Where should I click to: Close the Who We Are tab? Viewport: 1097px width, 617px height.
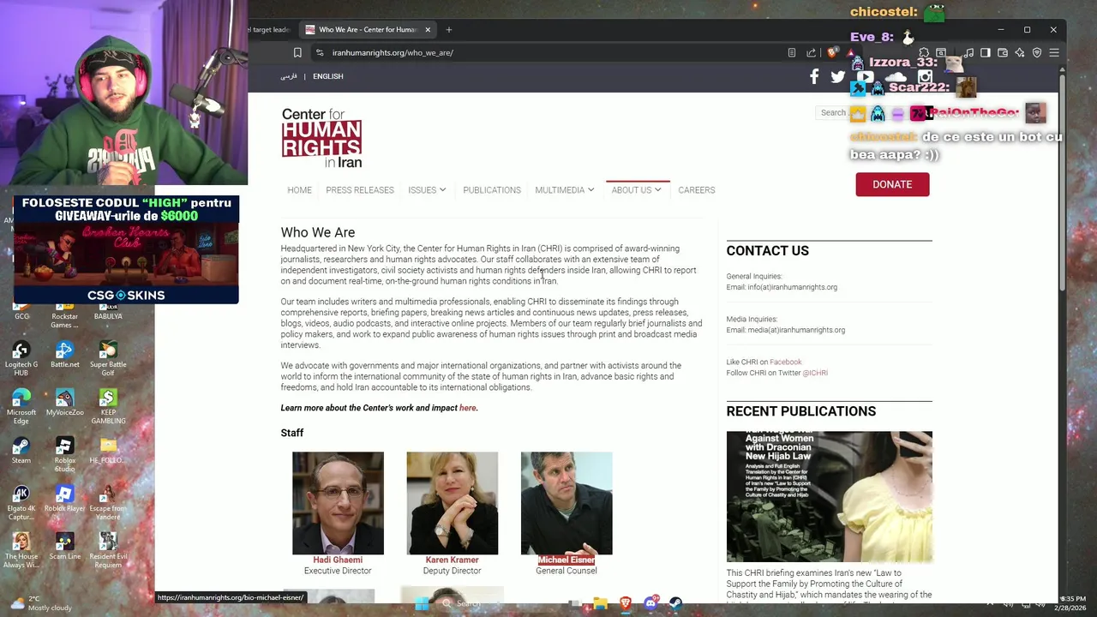tap(428, 29)
